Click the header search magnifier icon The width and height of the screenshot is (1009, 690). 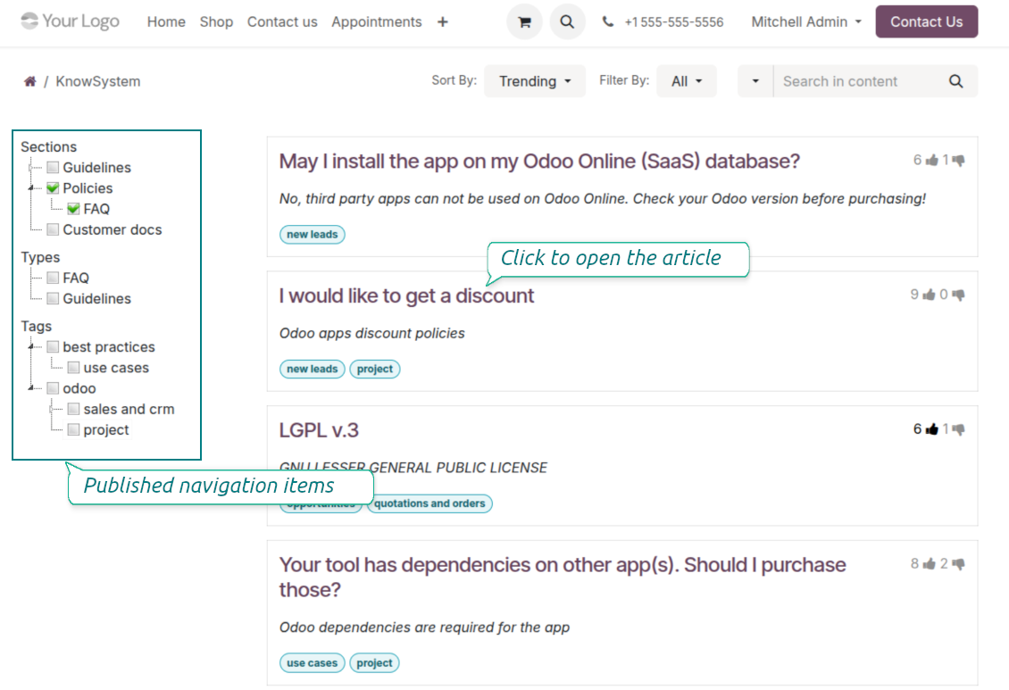click(567, 21)
